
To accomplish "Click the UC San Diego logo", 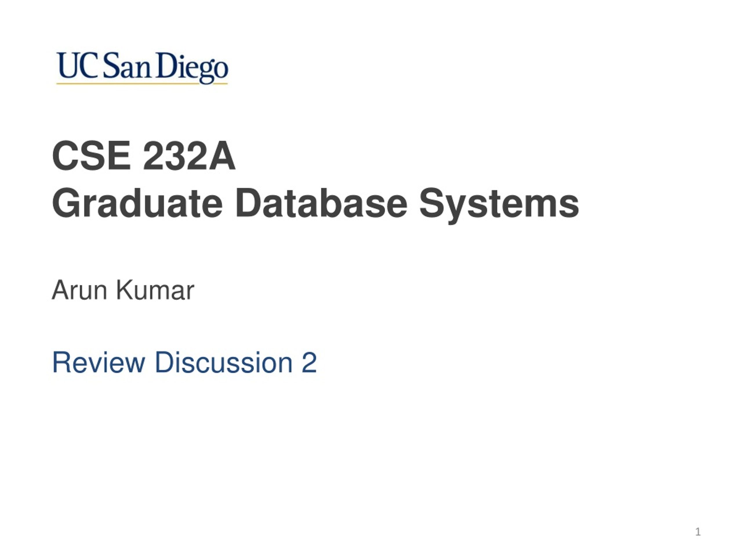I will (x=142, y=68).
